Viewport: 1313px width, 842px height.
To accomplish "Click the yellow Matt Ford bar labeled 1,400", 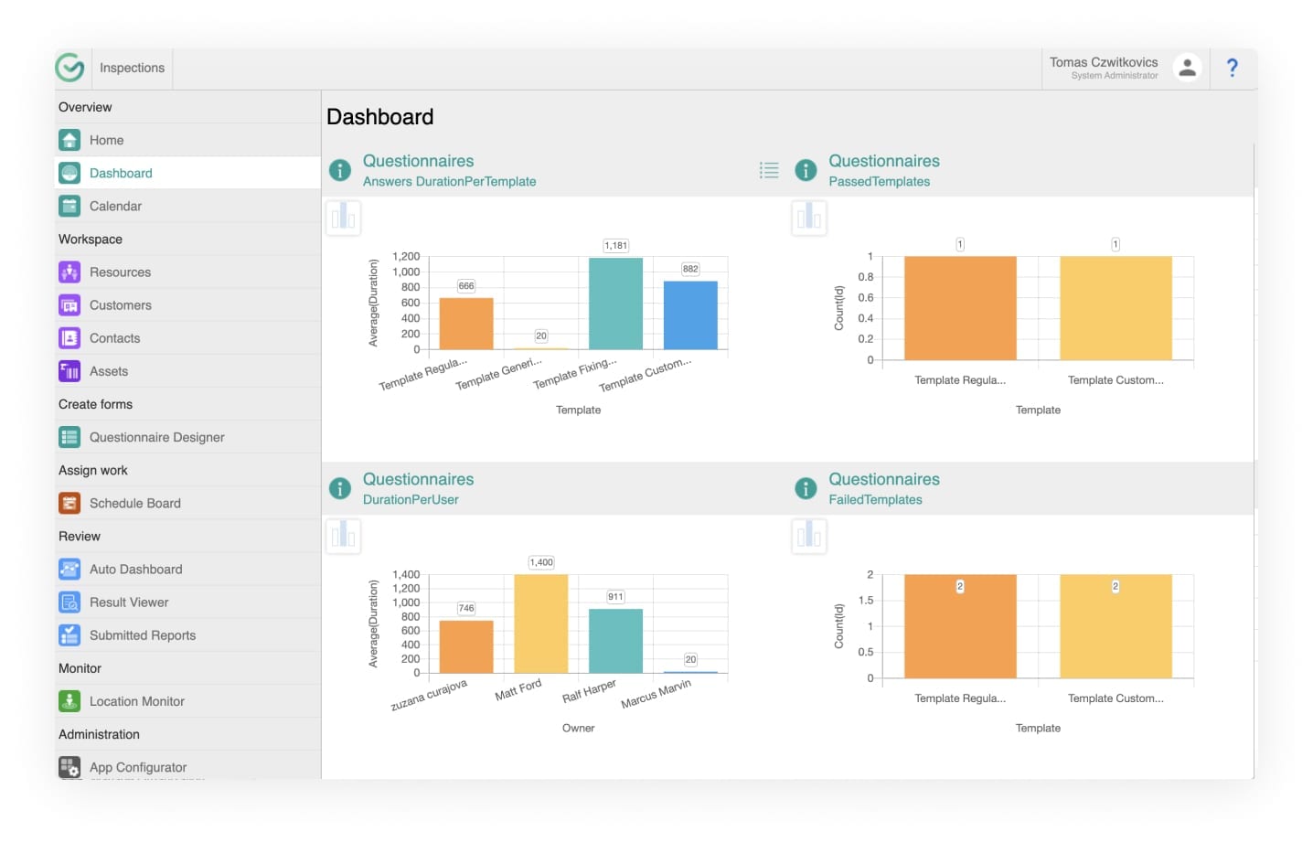I will (541, 624).
